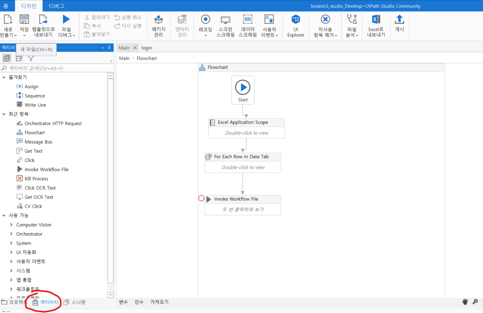Collapse the Available (사용 가능) group
Screen dimensions: 483x313
[x=4, y=215]
